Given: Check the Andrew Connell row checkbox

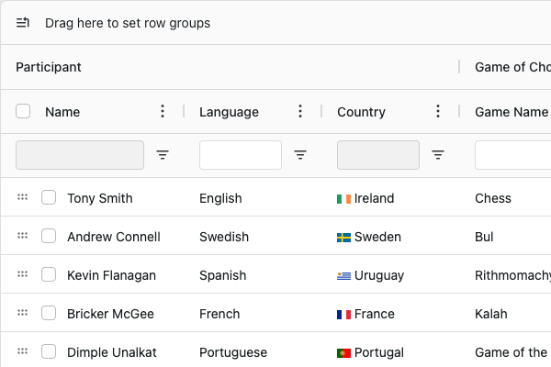Looking at the screenshot, I should pos(49,237).
